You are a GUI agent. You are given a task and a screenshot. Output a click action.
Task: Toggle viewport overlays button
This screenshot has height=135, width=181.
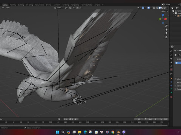coord(149,8)
